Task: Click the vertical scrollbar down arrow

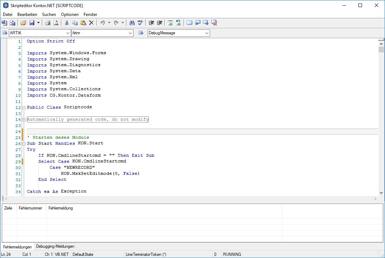Action: tap(381, 193)
